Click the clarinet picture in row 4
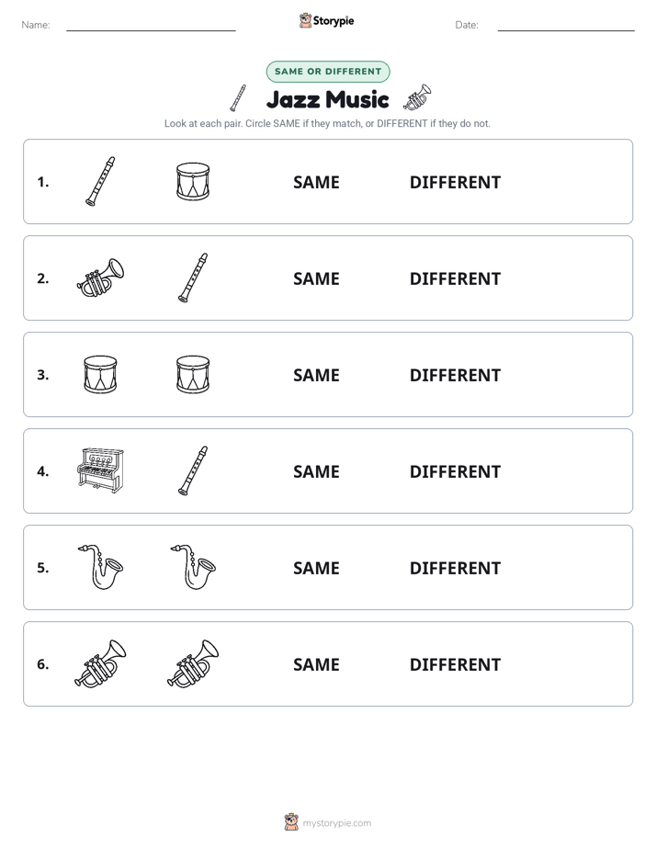Viewport: 656px width, 849px height. tap(193, 470)
